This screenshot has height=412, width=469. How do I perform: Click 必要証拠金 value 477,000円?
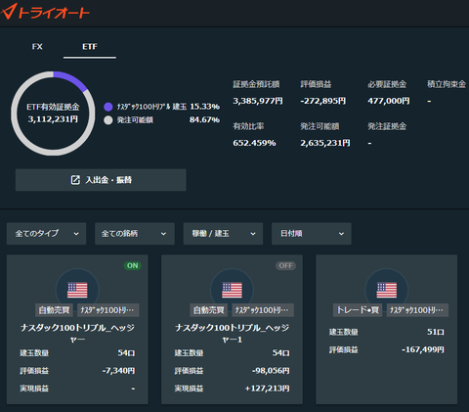(389, 101)
